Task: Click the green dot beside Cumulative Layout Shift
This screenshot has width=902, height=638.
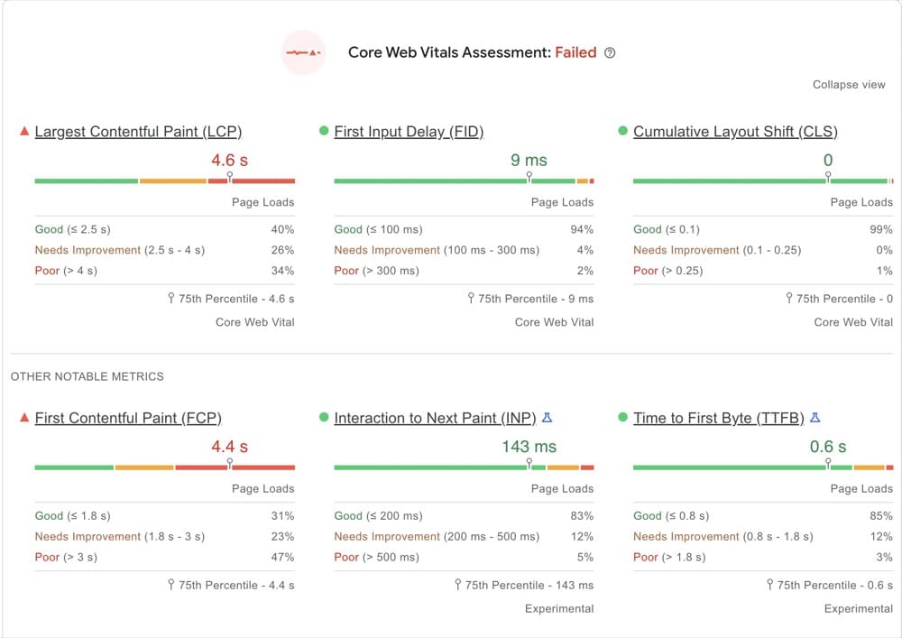Action: 623,132
